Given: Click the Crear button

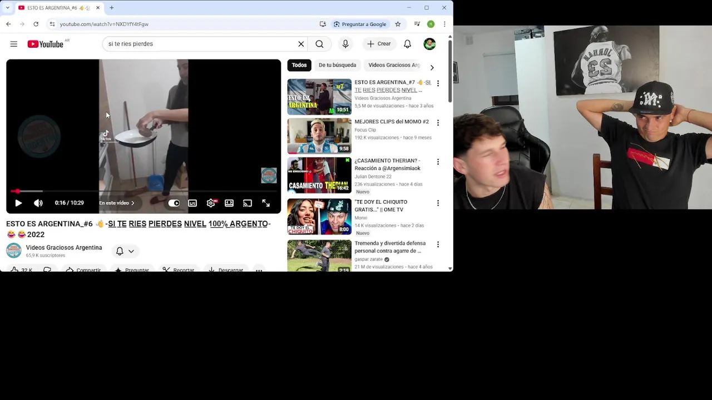Looking at the screenshot, I should click(379, 44).
